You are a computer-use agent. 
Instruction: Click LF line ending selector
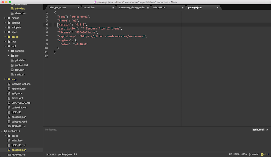click(230, 154)
